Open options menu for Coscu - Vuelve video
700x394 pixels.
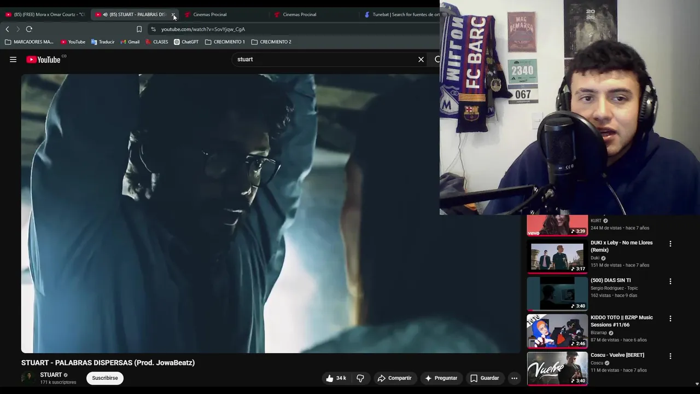click(x=670, y=356)
